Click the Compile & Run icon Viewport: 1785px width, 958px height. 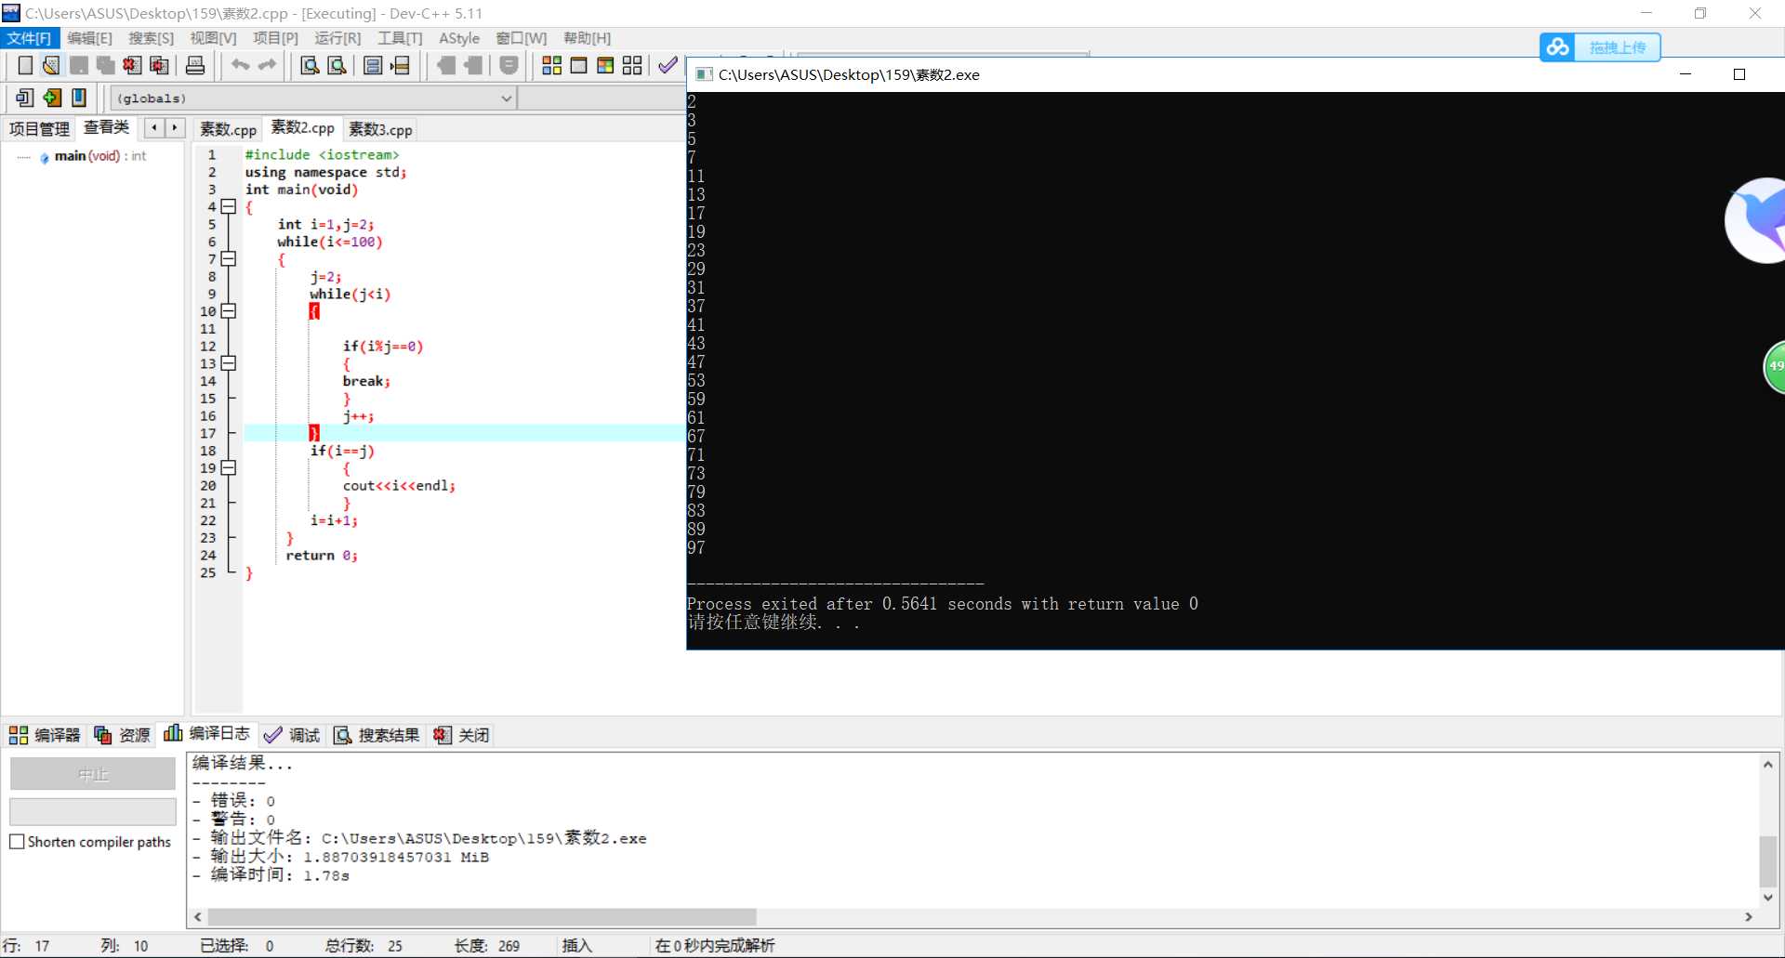(x=605, y=65)
